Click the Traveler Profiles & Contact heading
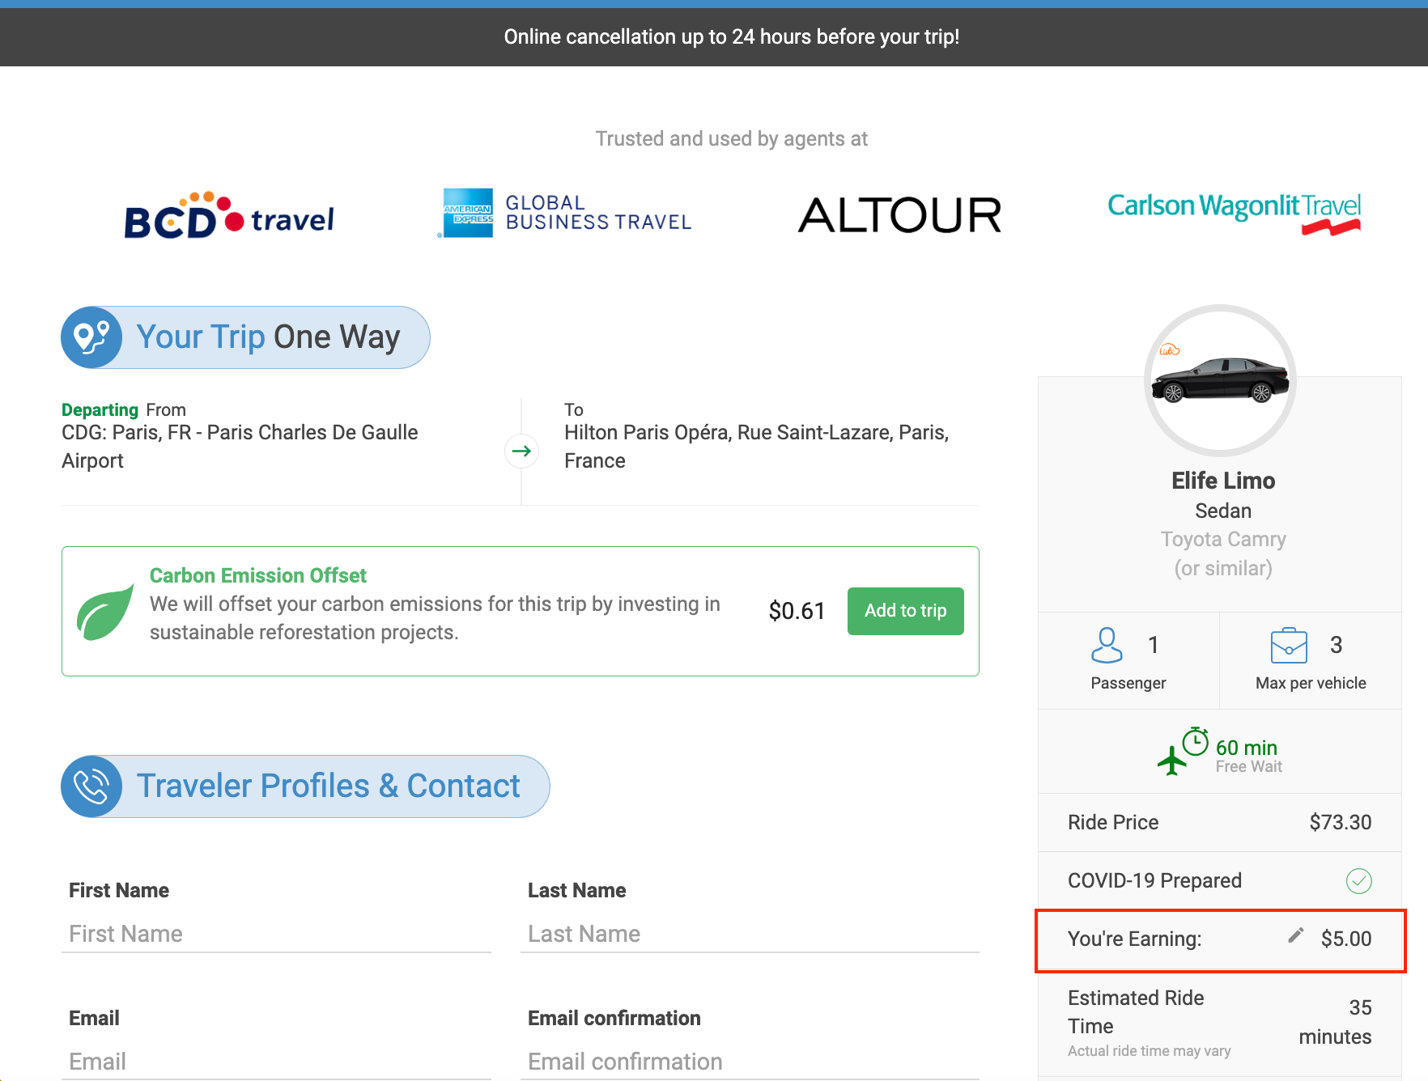Viewport: 1428px width, 1081px height. click(328, 786)
